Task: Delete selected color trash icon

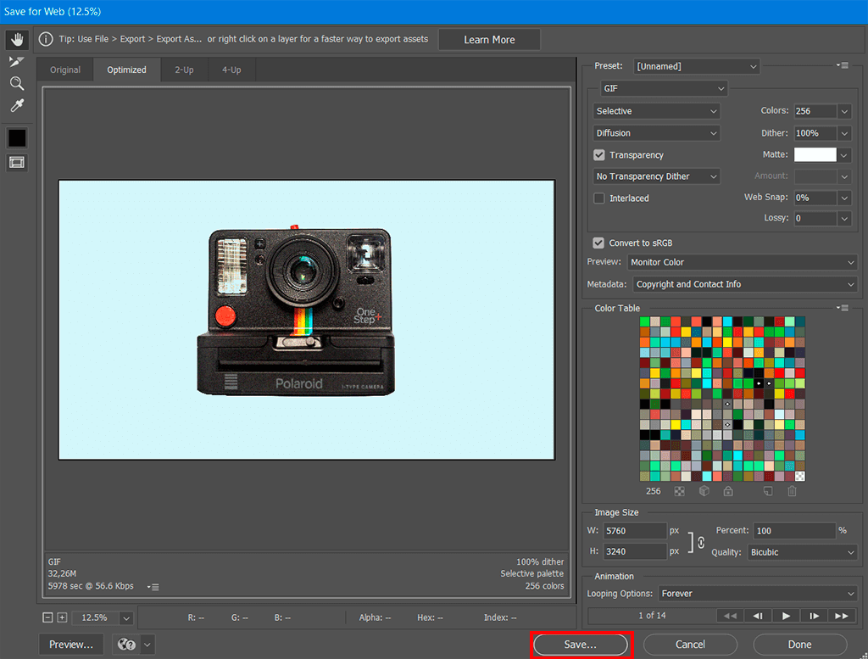Action: pyautogui.click(x=793, y=491)
